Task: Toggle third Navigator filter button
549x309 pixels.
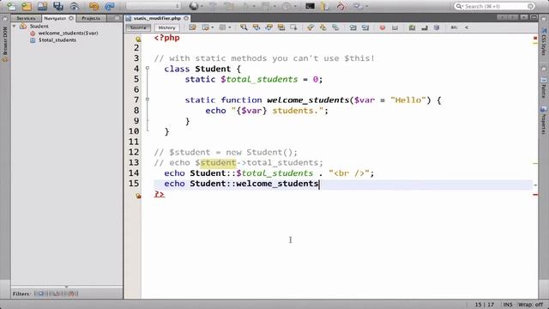Action: coord(71,294)
